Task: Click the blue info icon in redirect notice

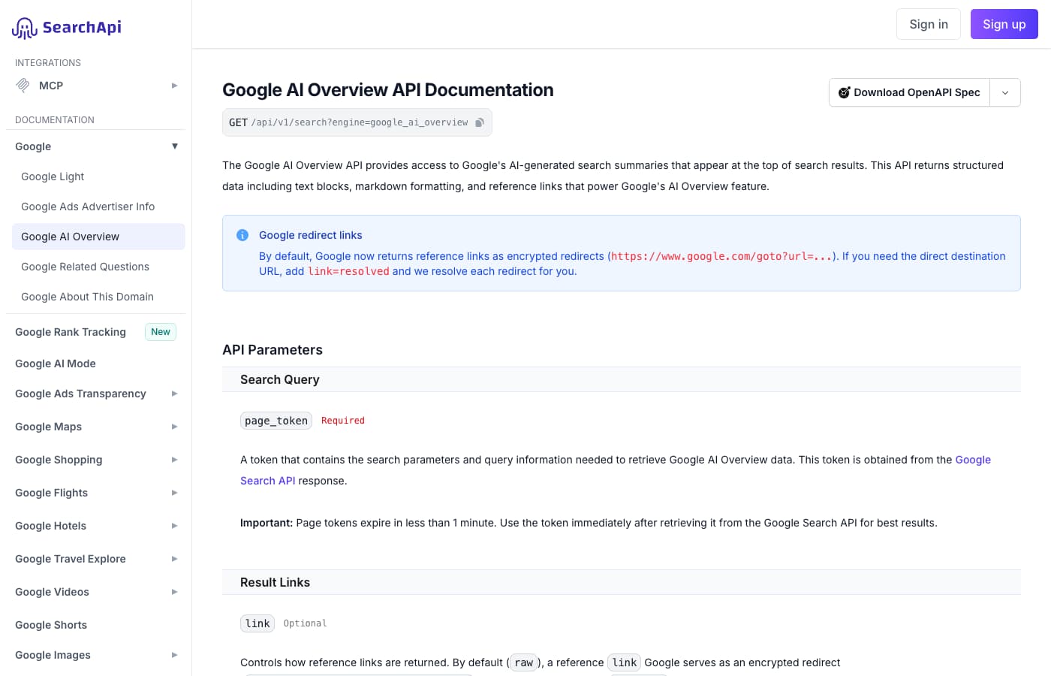Action: tap(242, 235)
